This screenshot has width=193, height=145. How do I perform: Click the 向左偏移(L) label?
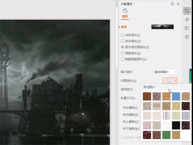click(130, 108)
